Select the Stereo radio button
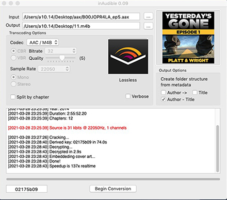227x200 pixels. click(13, 84)
